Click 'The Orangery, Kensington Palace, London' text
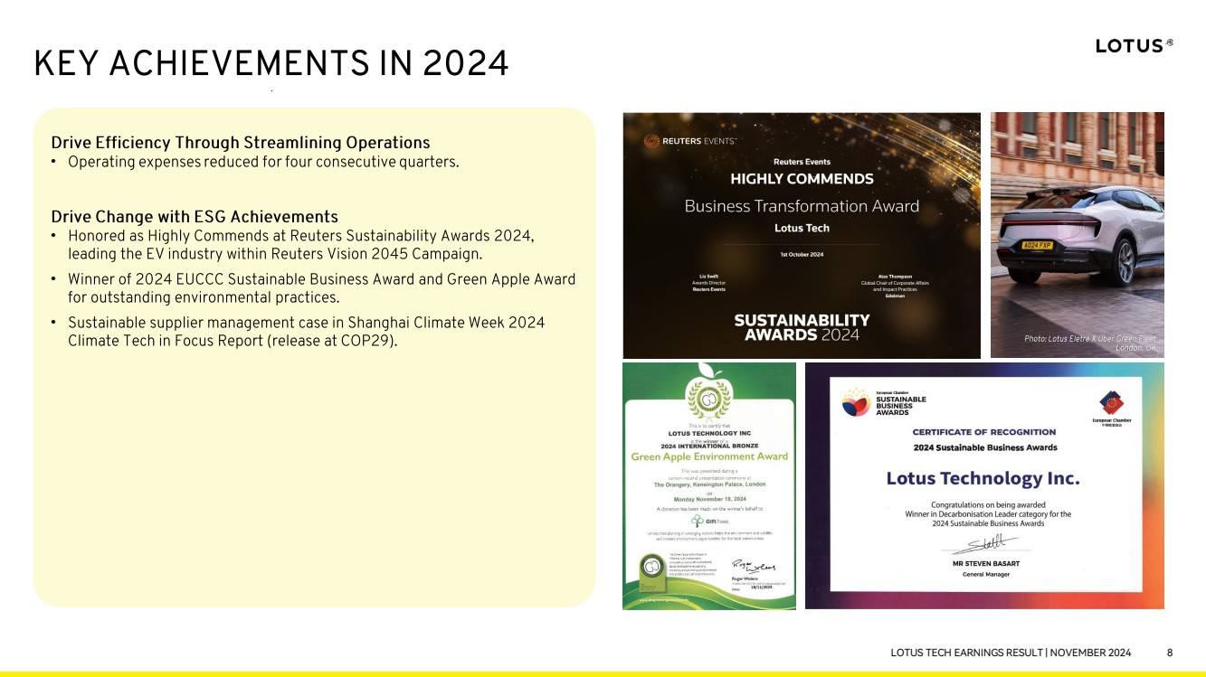 [709, 484]
